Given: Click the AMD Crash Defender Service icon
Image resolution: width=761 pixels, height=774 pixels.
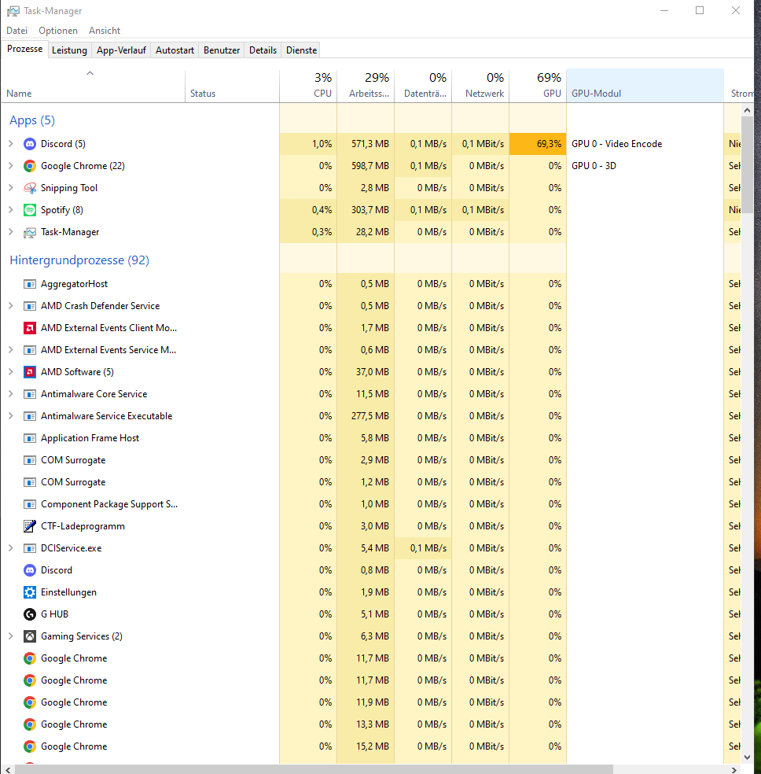Looking at the screenshot, I should coord(30,306).
